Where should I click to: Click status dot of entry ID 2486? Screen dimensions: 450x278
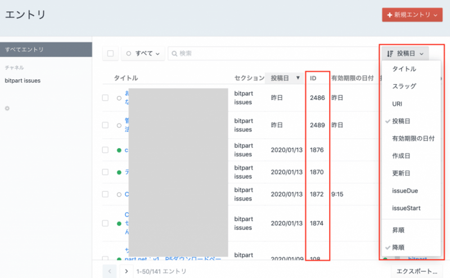point(119,98)
